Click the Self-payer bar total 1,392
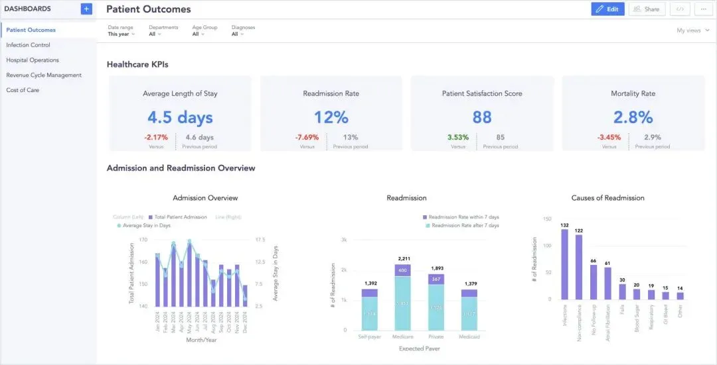The image size is (717, 365). click(x=370, y=309)
